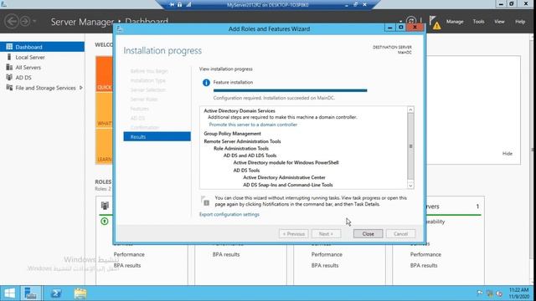This screenshot has height=301, width=536.
Task: Click the feature installation progress bar
Action: tap(290, 90)
